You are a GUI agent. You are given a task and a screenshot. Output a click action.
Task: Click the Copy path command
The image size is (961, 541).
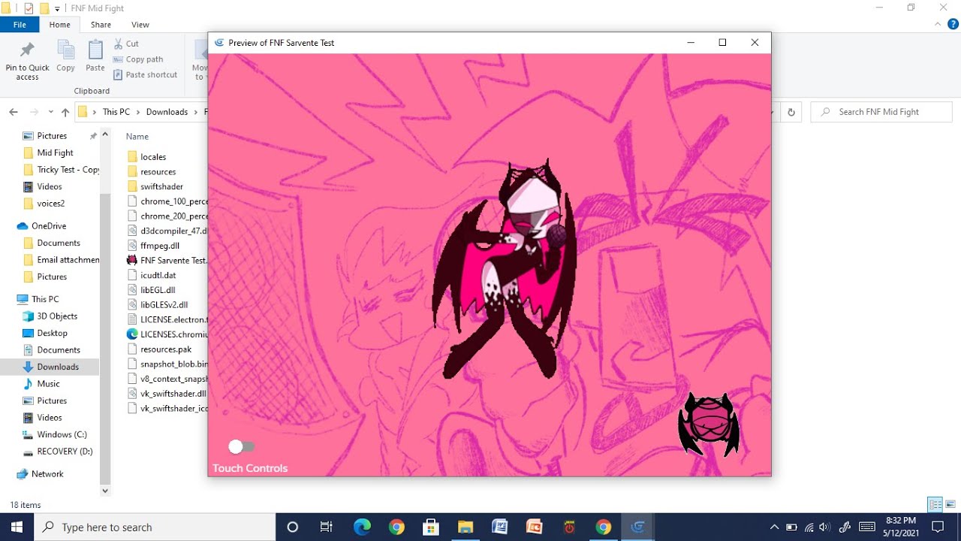point(138,59)
